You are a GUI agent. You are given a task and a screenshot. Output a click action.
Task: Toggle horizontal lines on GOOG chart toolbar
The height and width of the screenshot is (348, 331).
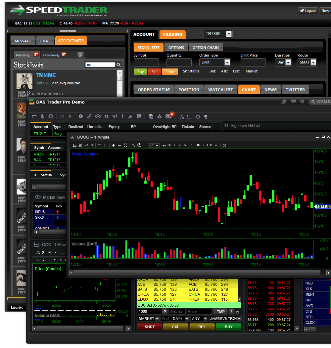coord(100,145)
